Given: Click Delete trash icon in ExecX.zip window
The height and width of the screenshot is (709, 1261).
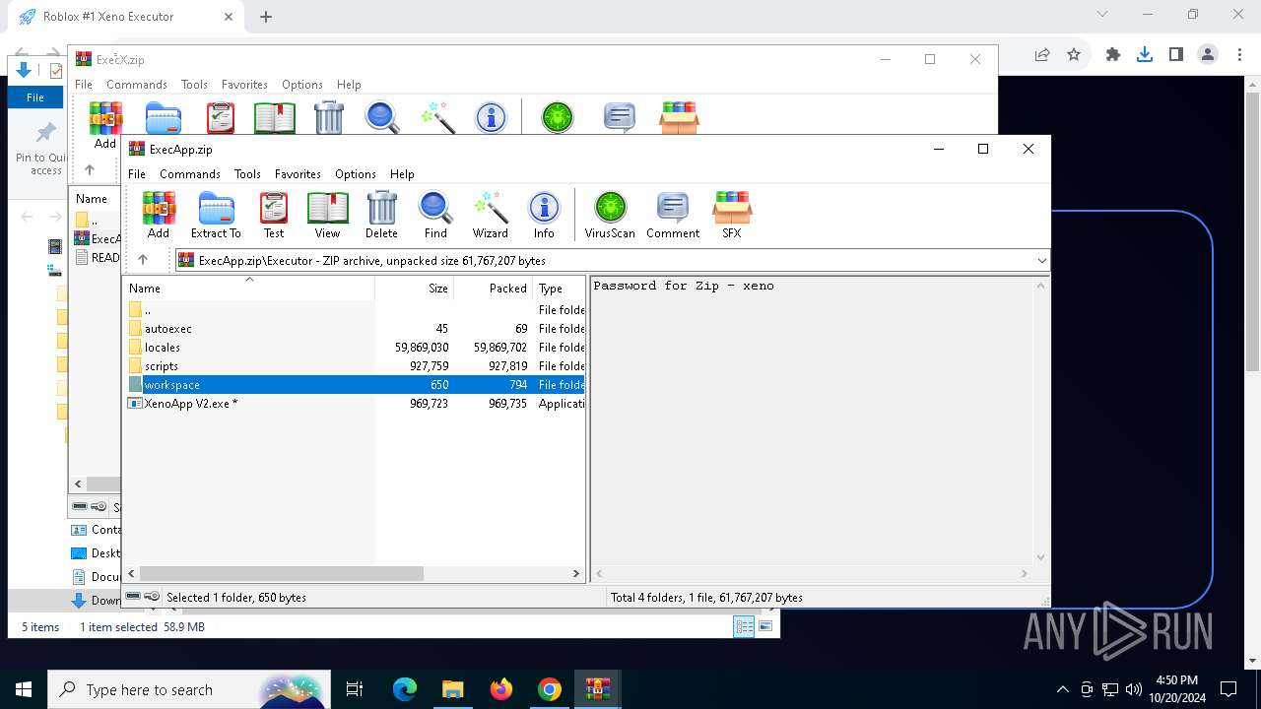Looking at the screenshot, I should tap(328, 117).
